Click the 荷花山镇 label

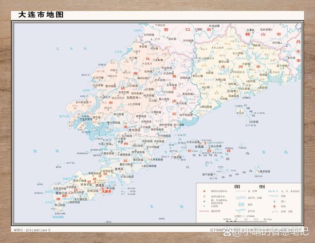(198, 76)
